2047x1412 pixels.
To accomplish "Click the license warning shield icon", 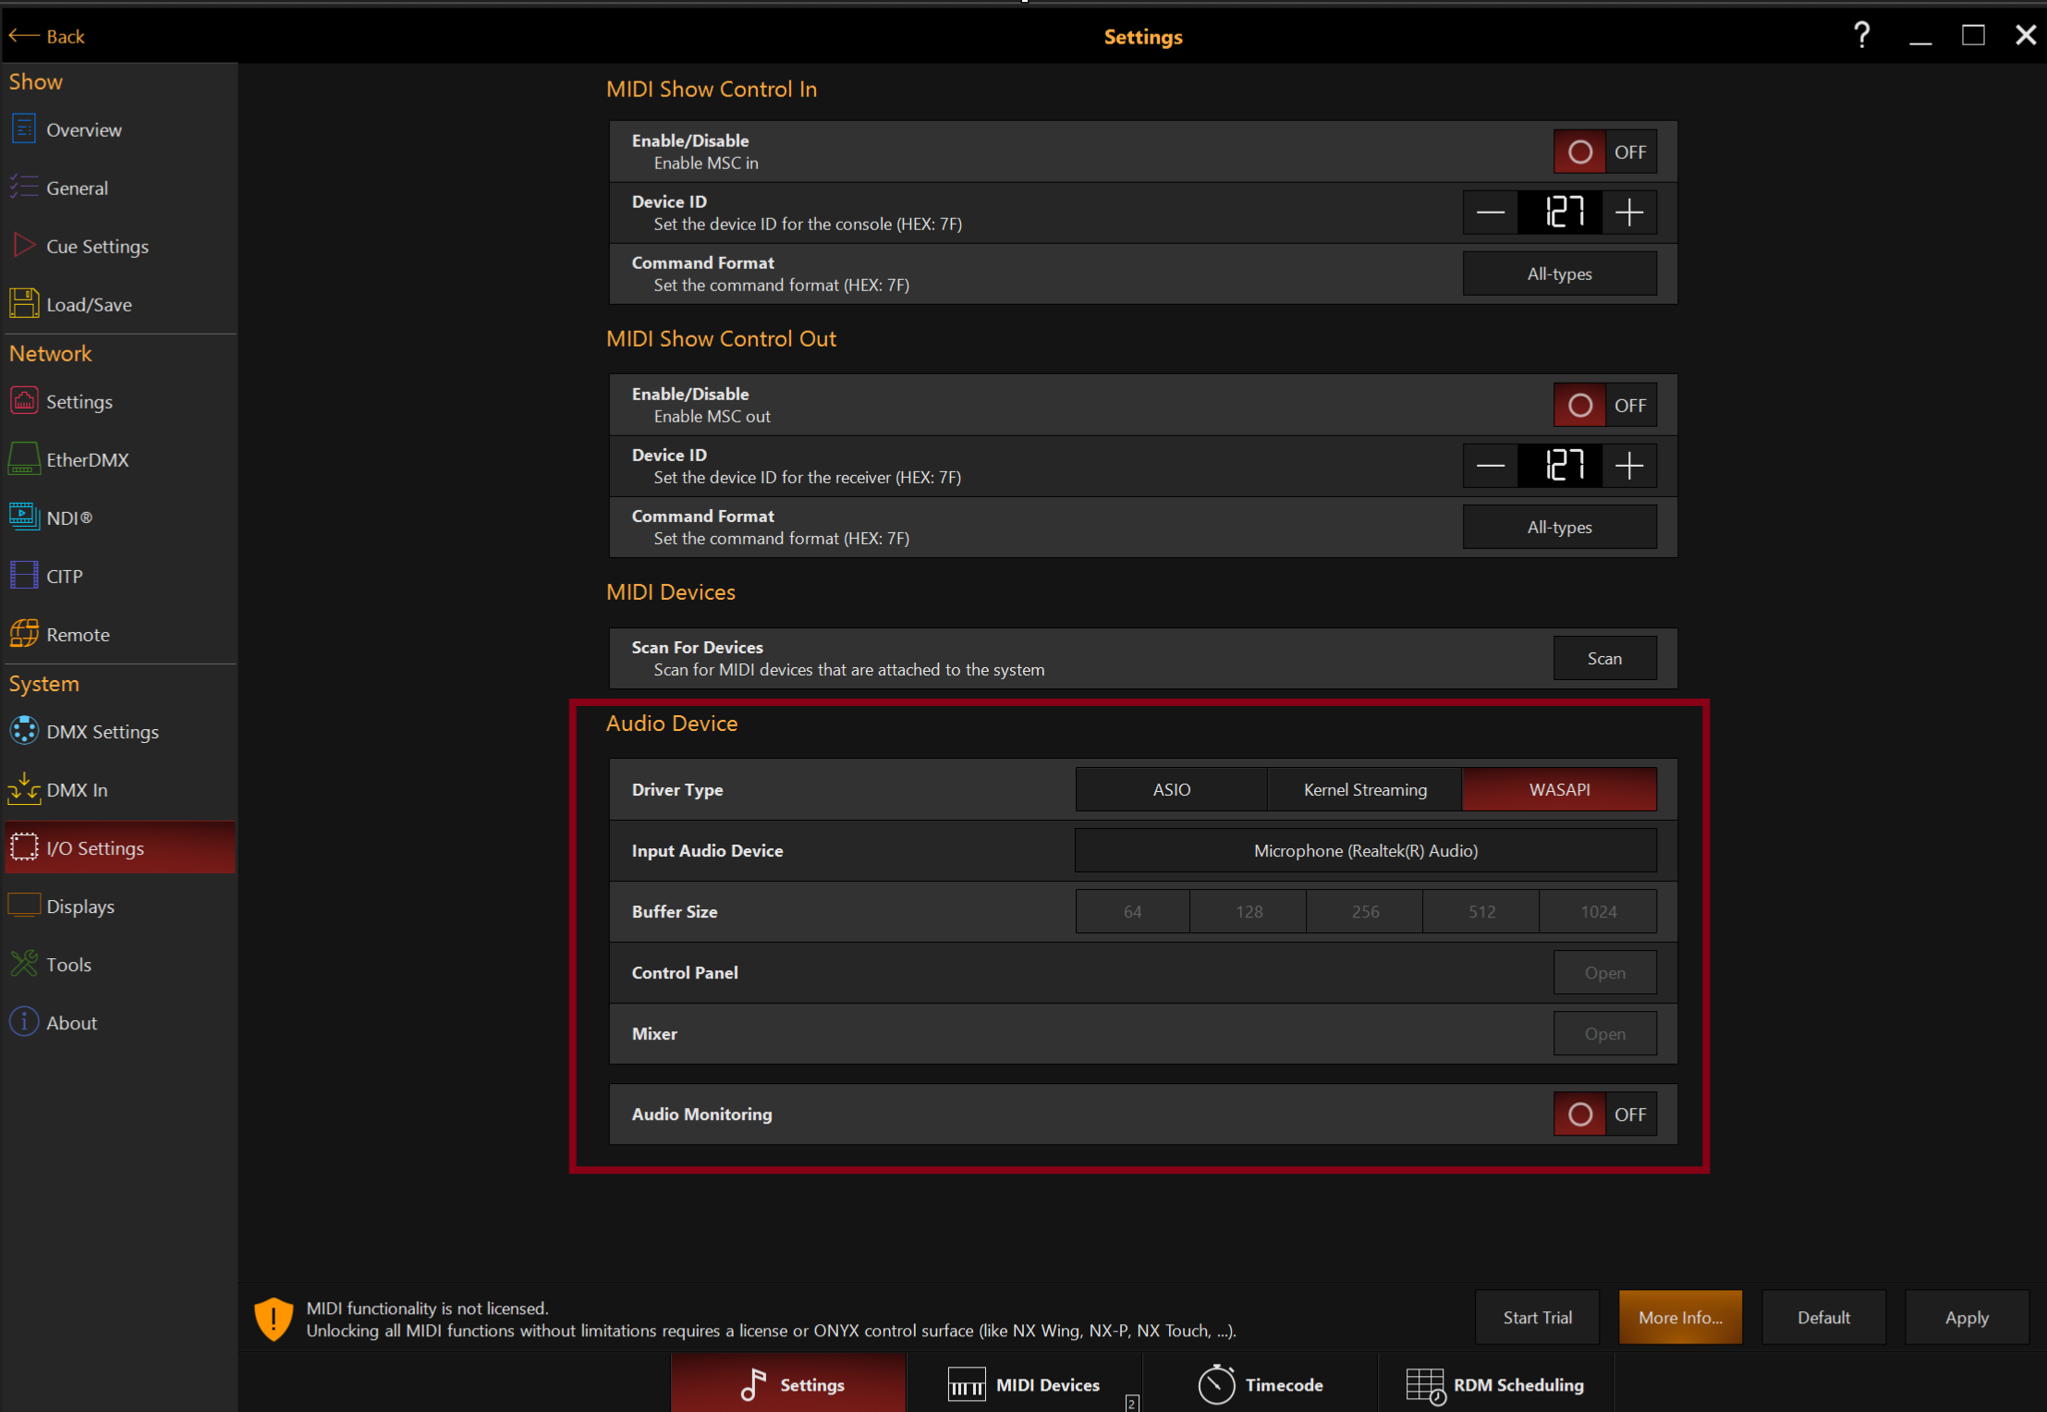I will (274, 1319).
